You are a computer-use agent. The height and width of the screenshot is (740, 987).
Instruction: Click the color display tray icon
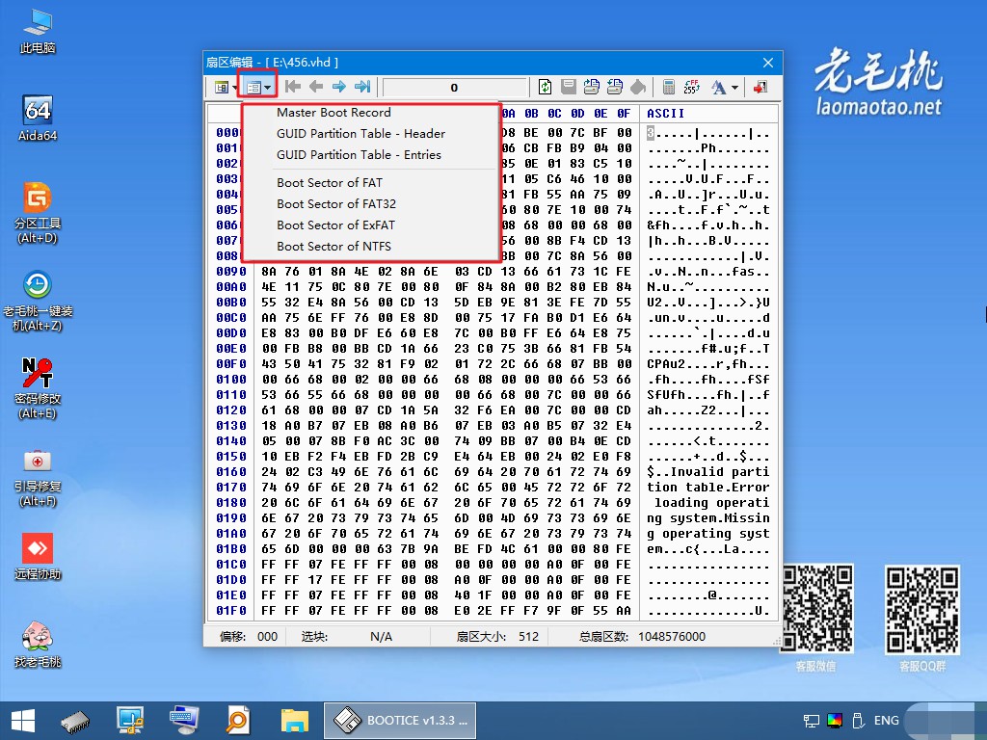[835, 721]
